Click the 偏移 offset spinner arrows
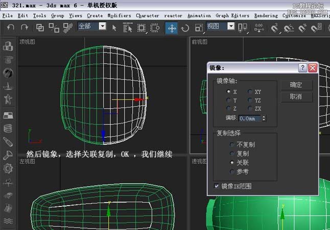This screenshot has height=230, width=330. [x=264, y=118]
